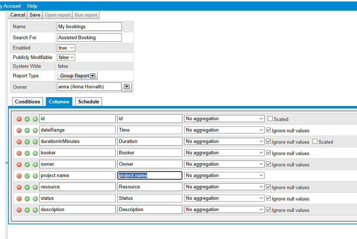Switch to the Conditions tab

tap(27, 102)
